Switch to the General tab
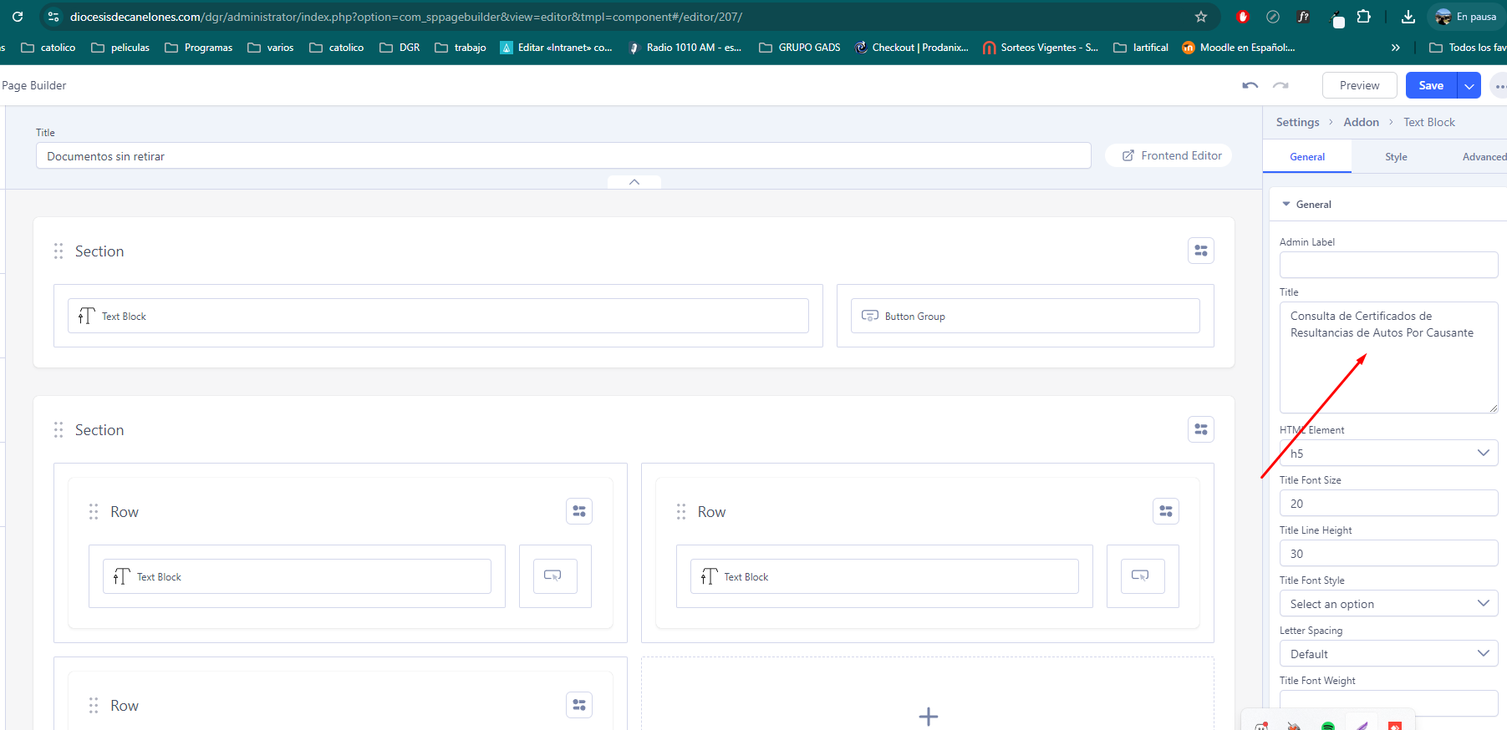This screenshot has height=730, width=1507. [1307, 157]
